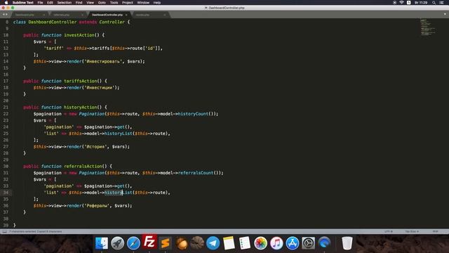Click 'historyAction' function name
449x253 pixels.
81,108
